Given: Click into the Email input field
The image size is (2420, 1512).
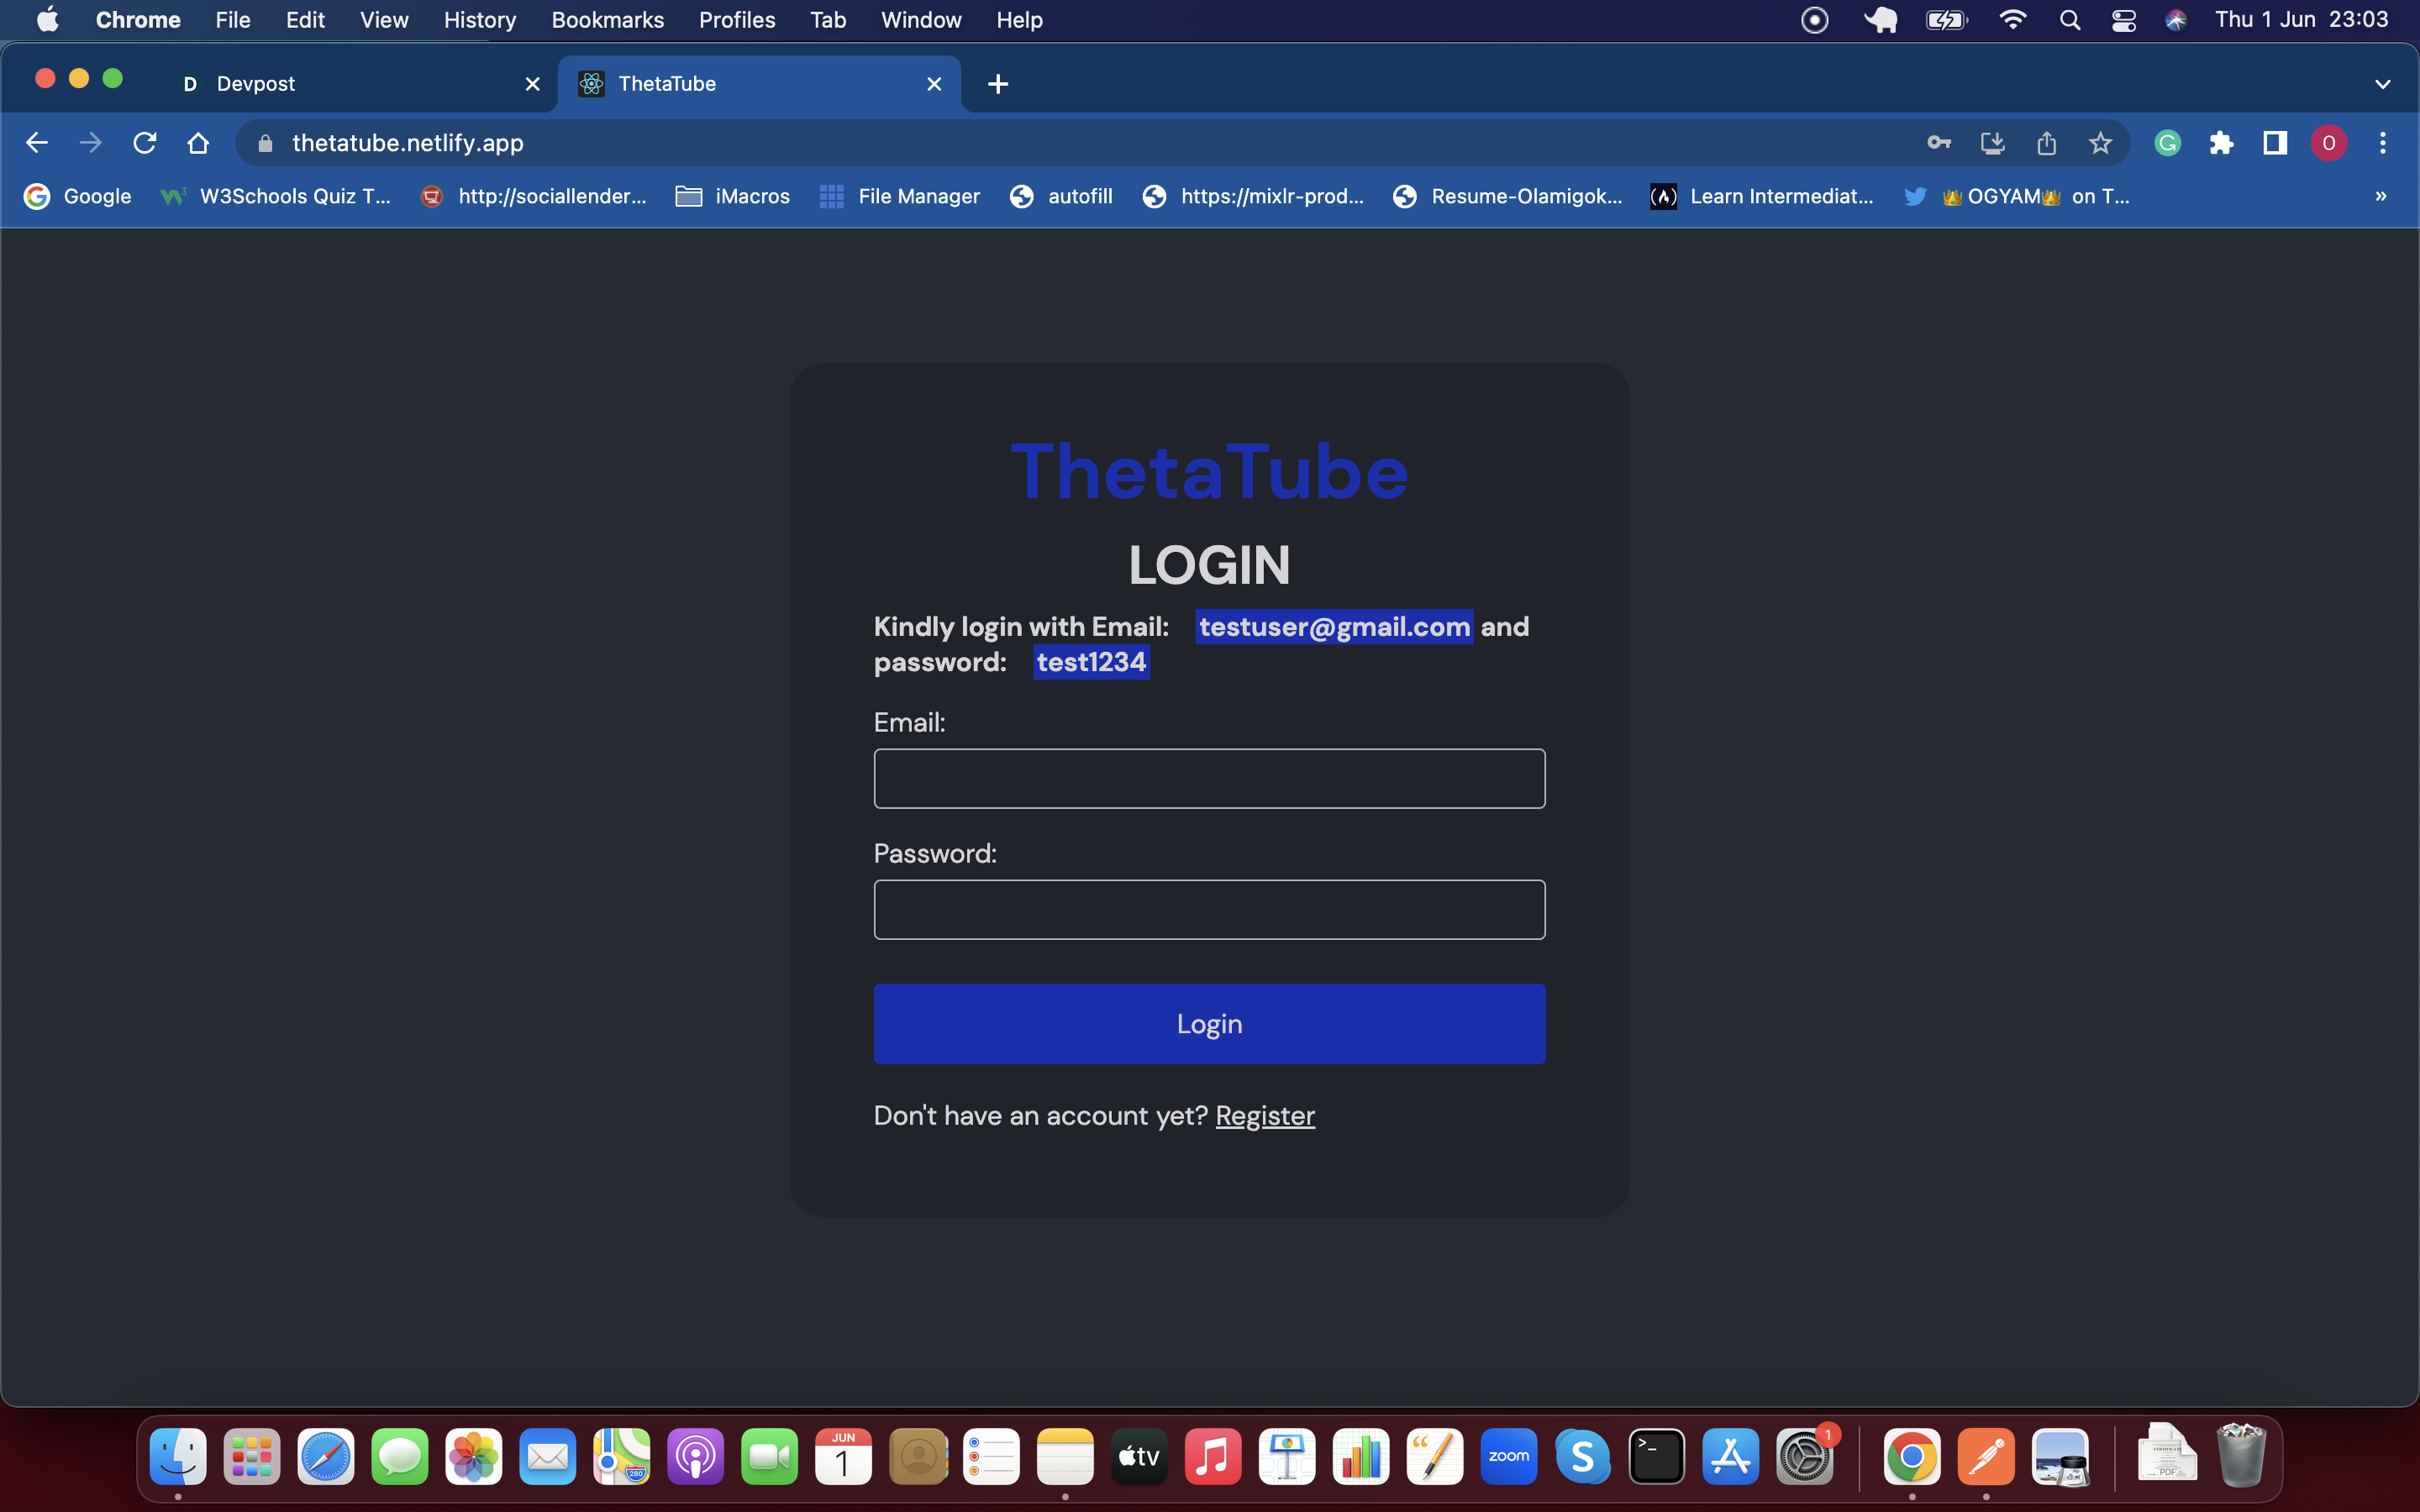Looking at the screenshot, I should (1209, 778).
